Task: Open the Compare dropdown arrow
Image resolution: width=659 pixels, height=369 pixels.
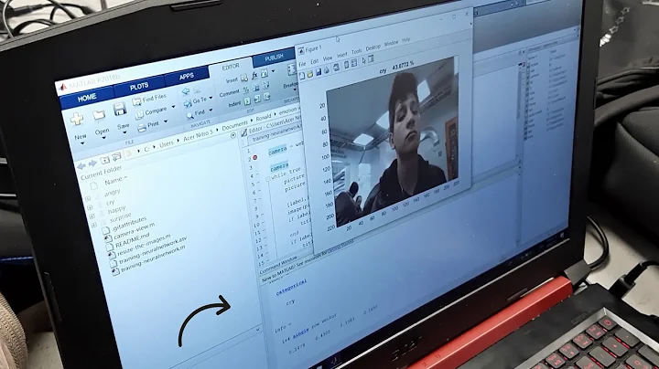Action: point(173,108)
